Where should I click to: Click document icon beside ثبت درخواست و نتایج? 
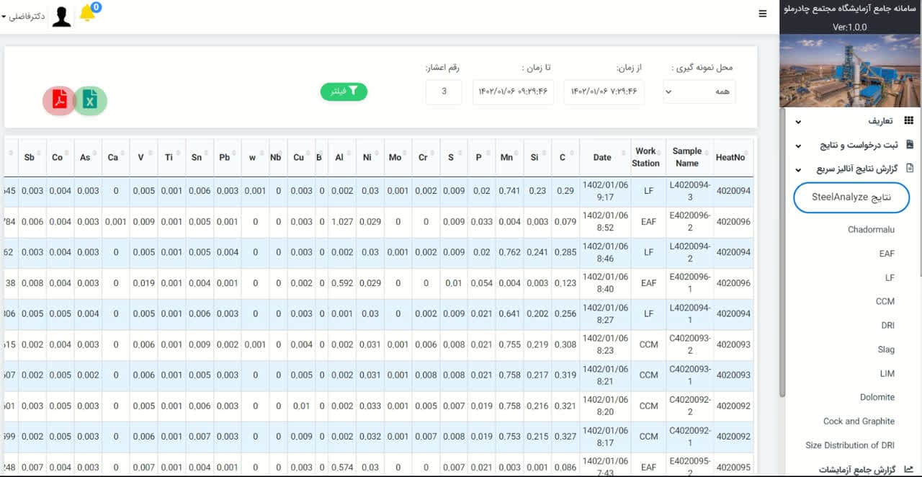[x=910, y=145]
